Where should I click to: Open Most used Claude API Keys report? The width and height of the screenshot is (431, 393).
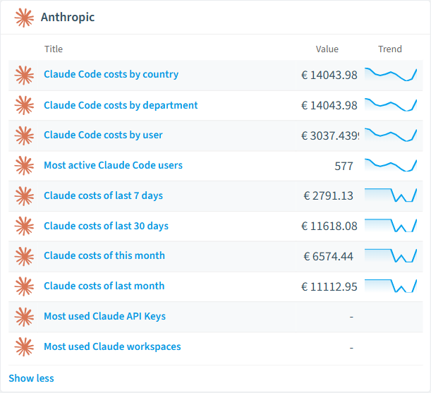coord(104,316)
